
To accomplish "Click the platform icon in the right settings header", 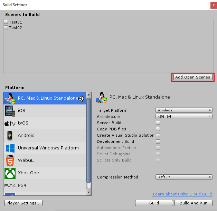I will coord(102,98).
